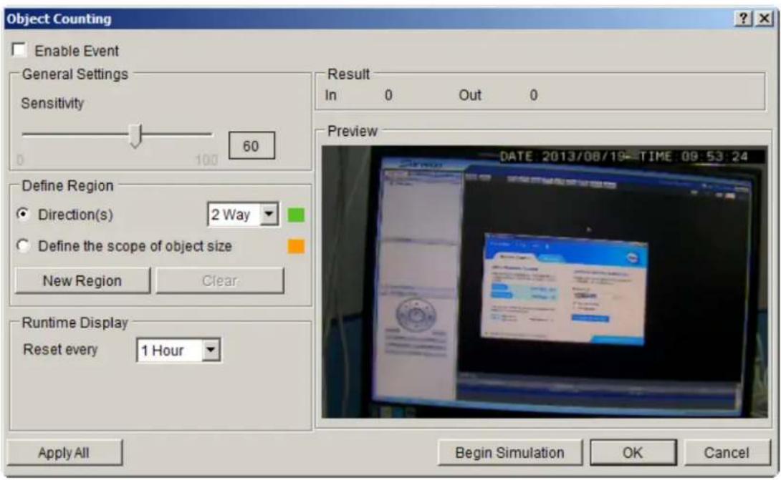The height and width of the screenshot is (480, 781).
Task: Click the orange object size color swatch
Action: [297, 246]
